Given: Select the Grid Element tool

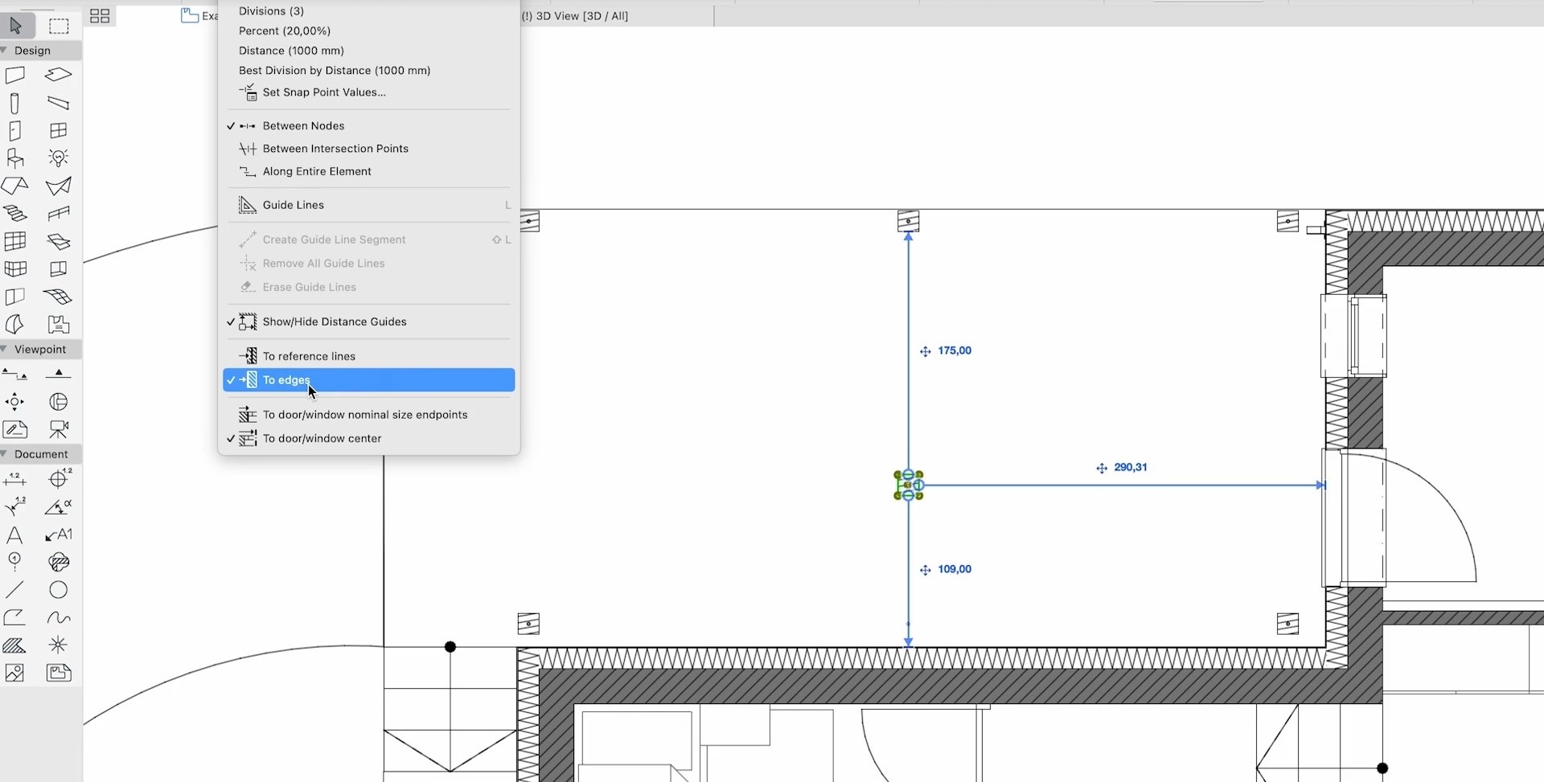Looking at the screenshot, I should pos(15,562).
